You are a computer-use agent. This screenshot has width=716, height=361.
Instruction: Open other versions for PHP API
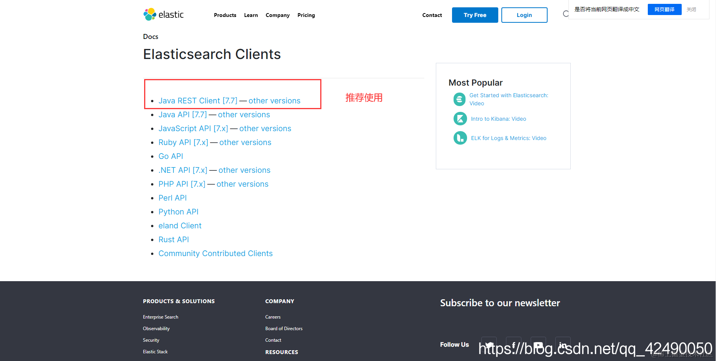242,184
